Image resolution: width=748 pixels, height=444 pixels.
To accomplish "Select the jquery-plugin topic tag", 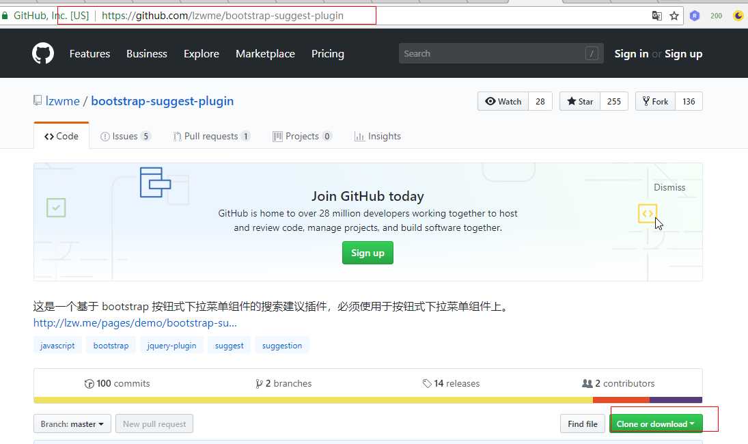I will point(171,345).
